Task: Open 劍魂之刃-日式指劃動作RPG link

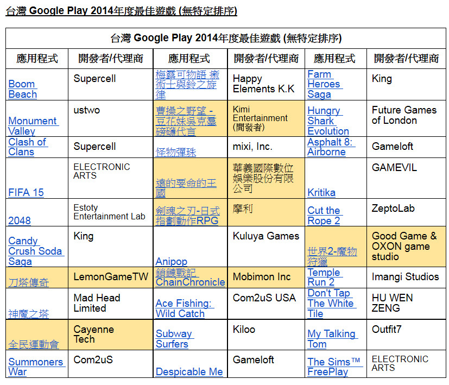Action: (x=188, y=216)
